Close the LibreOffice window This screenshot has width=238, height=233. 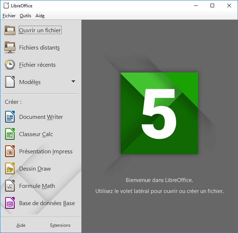click(x=229, y=6)
